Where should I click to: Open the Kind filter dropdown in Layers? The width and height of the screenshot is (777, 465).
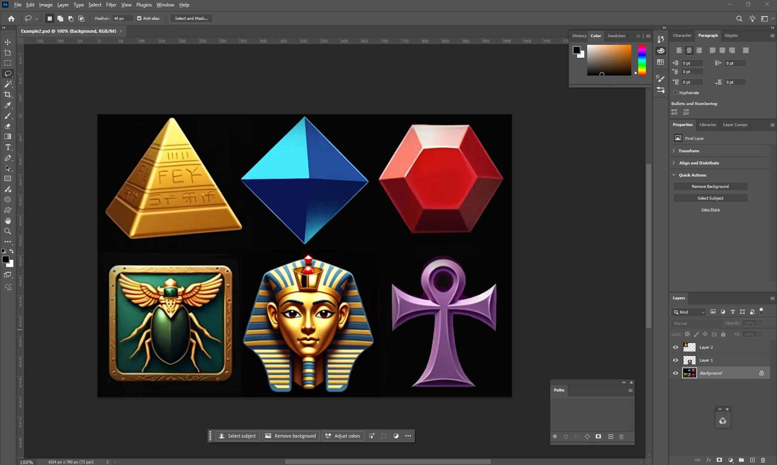(689, 312)
